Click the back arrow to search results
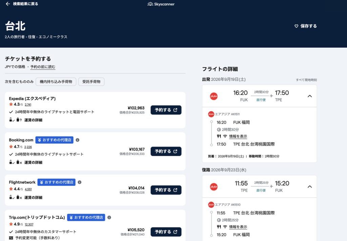Screen dimensions: 347x241 coord(8,4)
